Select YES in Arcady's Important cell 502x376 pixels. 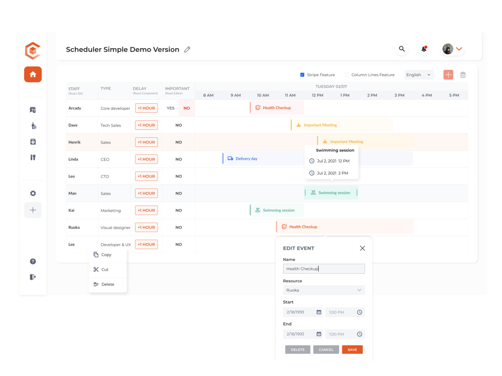[171, 108]
